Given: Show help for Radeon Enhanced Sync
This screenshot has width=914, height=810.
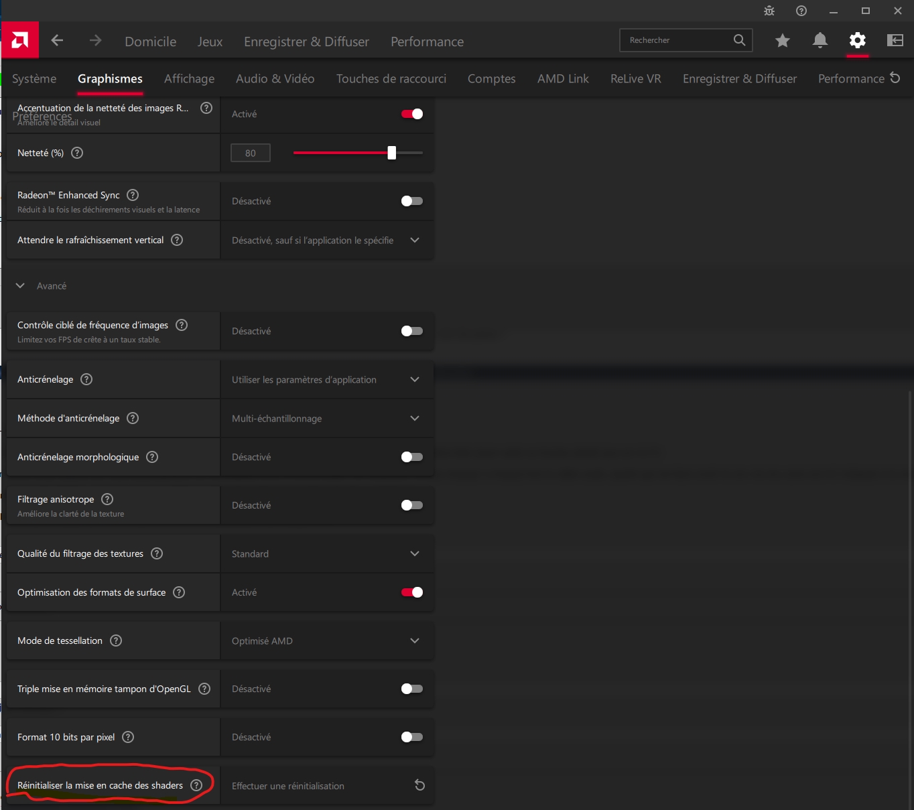Looking at the screenshot, I should [133, 195].
